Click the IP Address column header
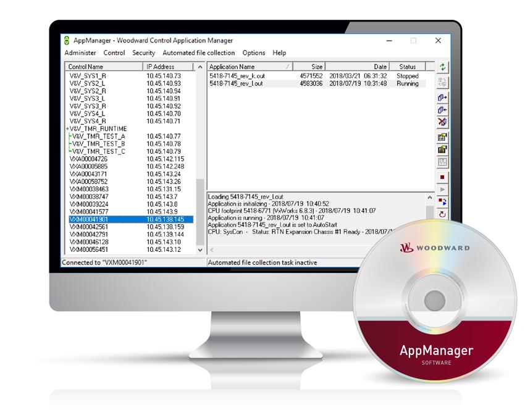This screenshot has width=525, height=410. 169,67
